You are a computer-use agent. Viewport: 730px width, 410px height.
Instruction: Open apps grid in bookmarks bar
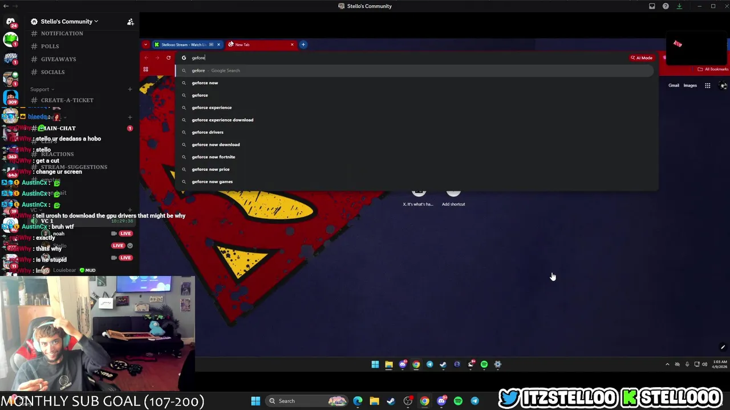click(145, 69)
